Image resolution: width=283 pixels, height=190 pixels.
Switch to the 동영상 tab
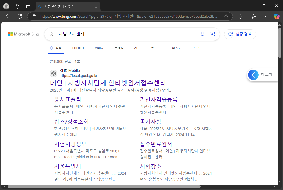tap(119, 48)
